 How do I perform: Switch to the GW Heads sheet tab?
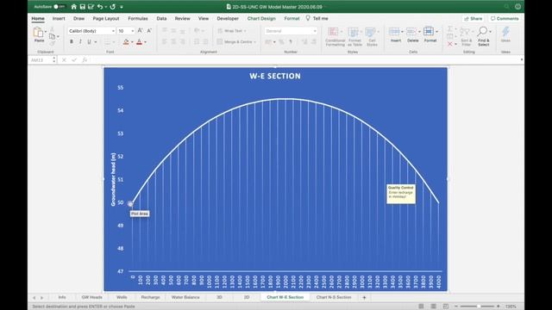click(x=92, y=297)
